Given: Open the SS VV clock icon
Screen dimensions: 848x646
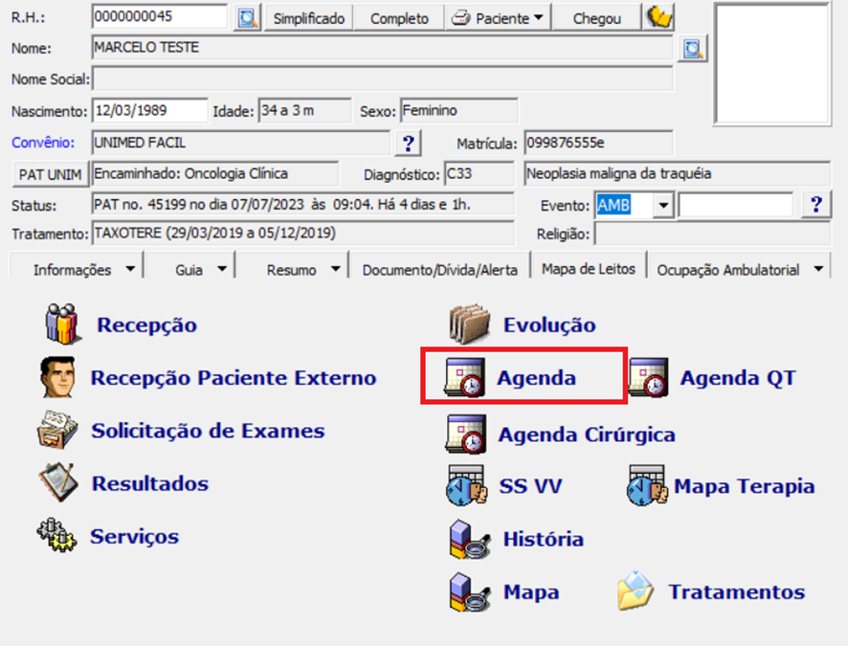Looking at the screenshot, I should coord(466,485).
